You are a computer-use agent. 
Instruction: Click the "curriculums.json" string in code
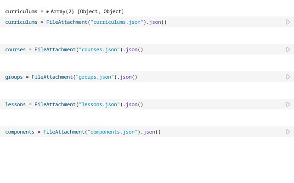click(117, 22)
